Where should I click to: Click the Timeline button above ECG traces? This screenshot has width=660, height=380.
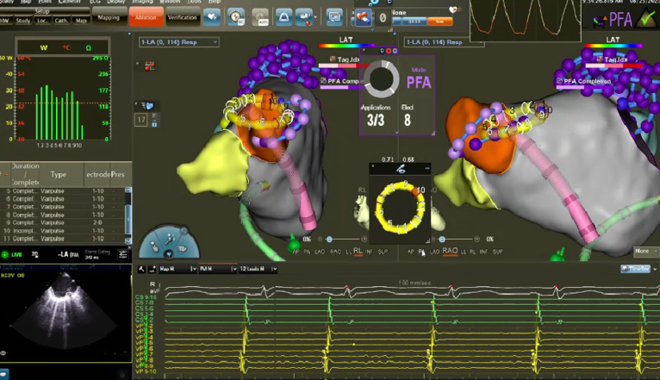638,269
